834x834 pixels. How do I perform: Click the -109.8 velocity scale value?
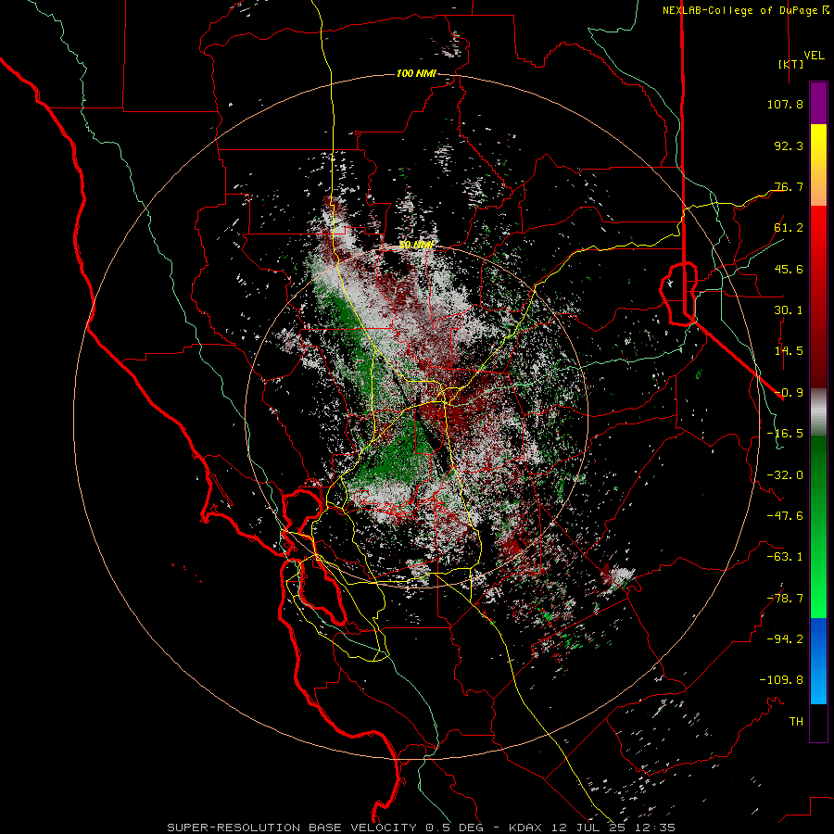[781, 680]
